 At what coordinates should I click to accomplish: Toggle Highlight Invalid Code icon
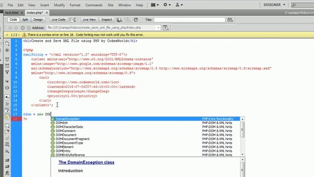tap(7, 103)
